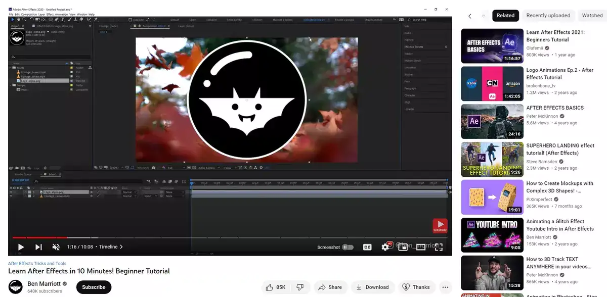Dislike the video

coord(299,287)
